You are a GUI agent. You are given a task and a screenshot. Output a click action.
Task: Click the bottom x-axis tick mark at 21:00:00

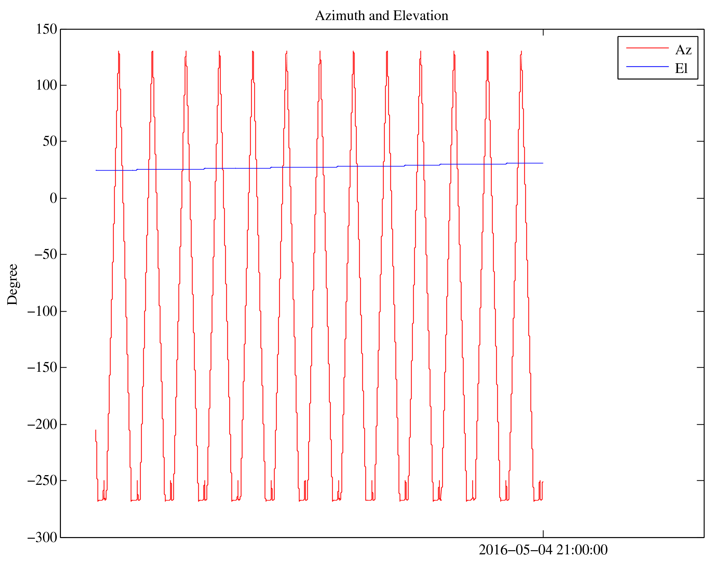click(x=543, y=534)
